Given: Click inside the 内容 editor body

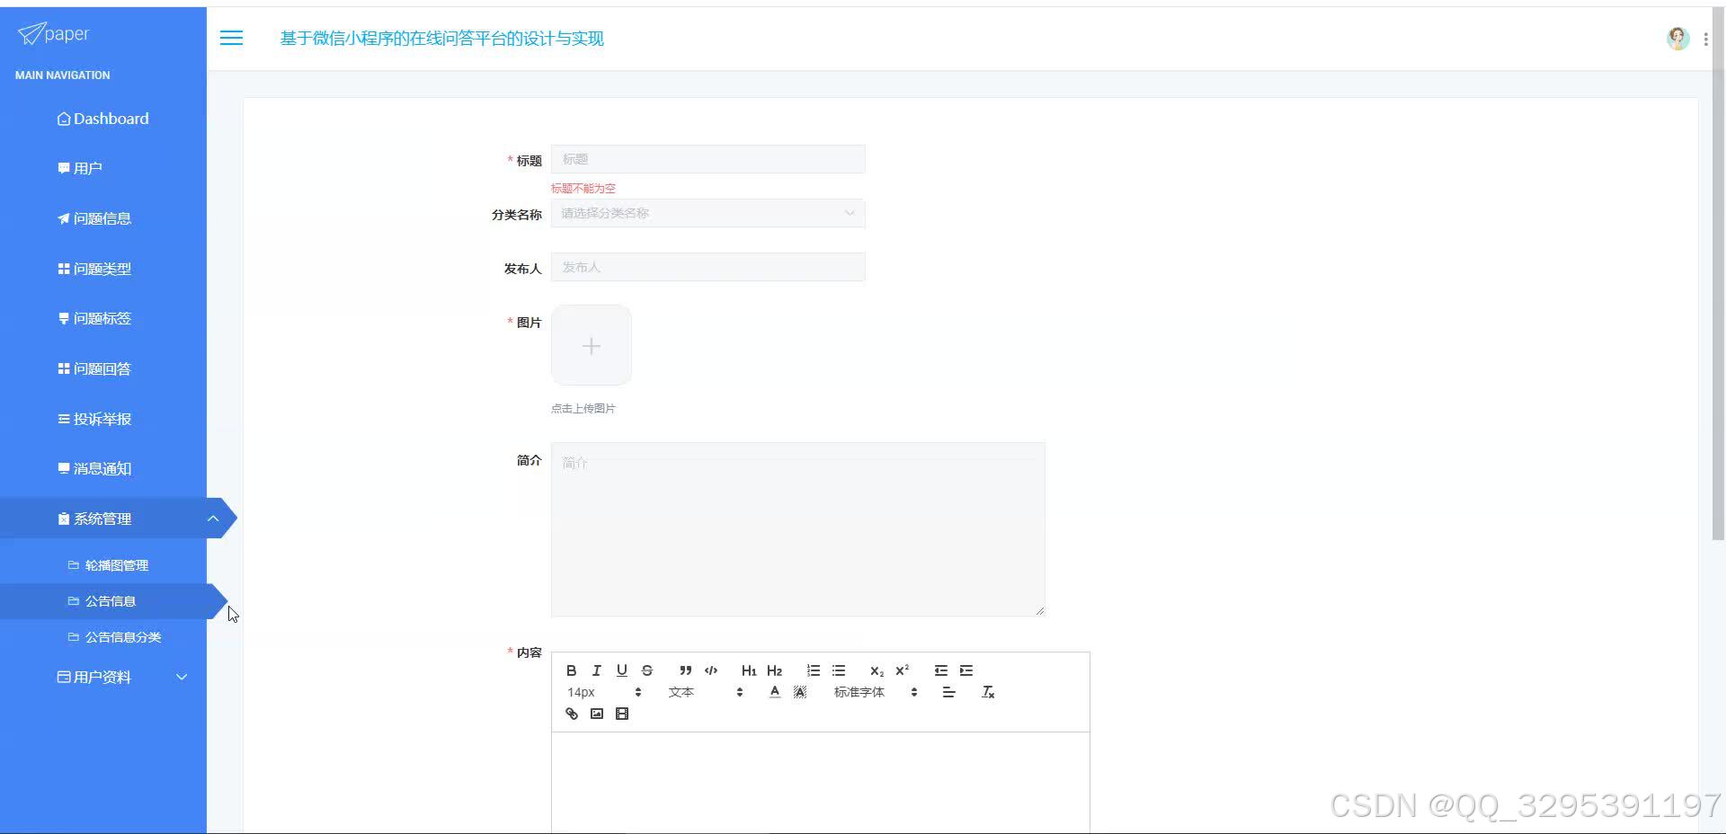Looking at the screenshot, I should (820, 782).
